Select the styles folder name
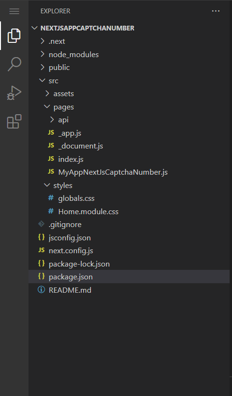 pos(63,186)
